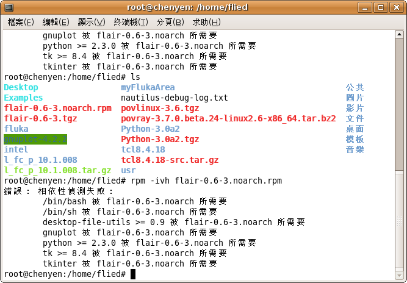Click the 錯誤: 相依性偵測失敗 error line
This screenshot has height=283, width=407.
[59, 191]
